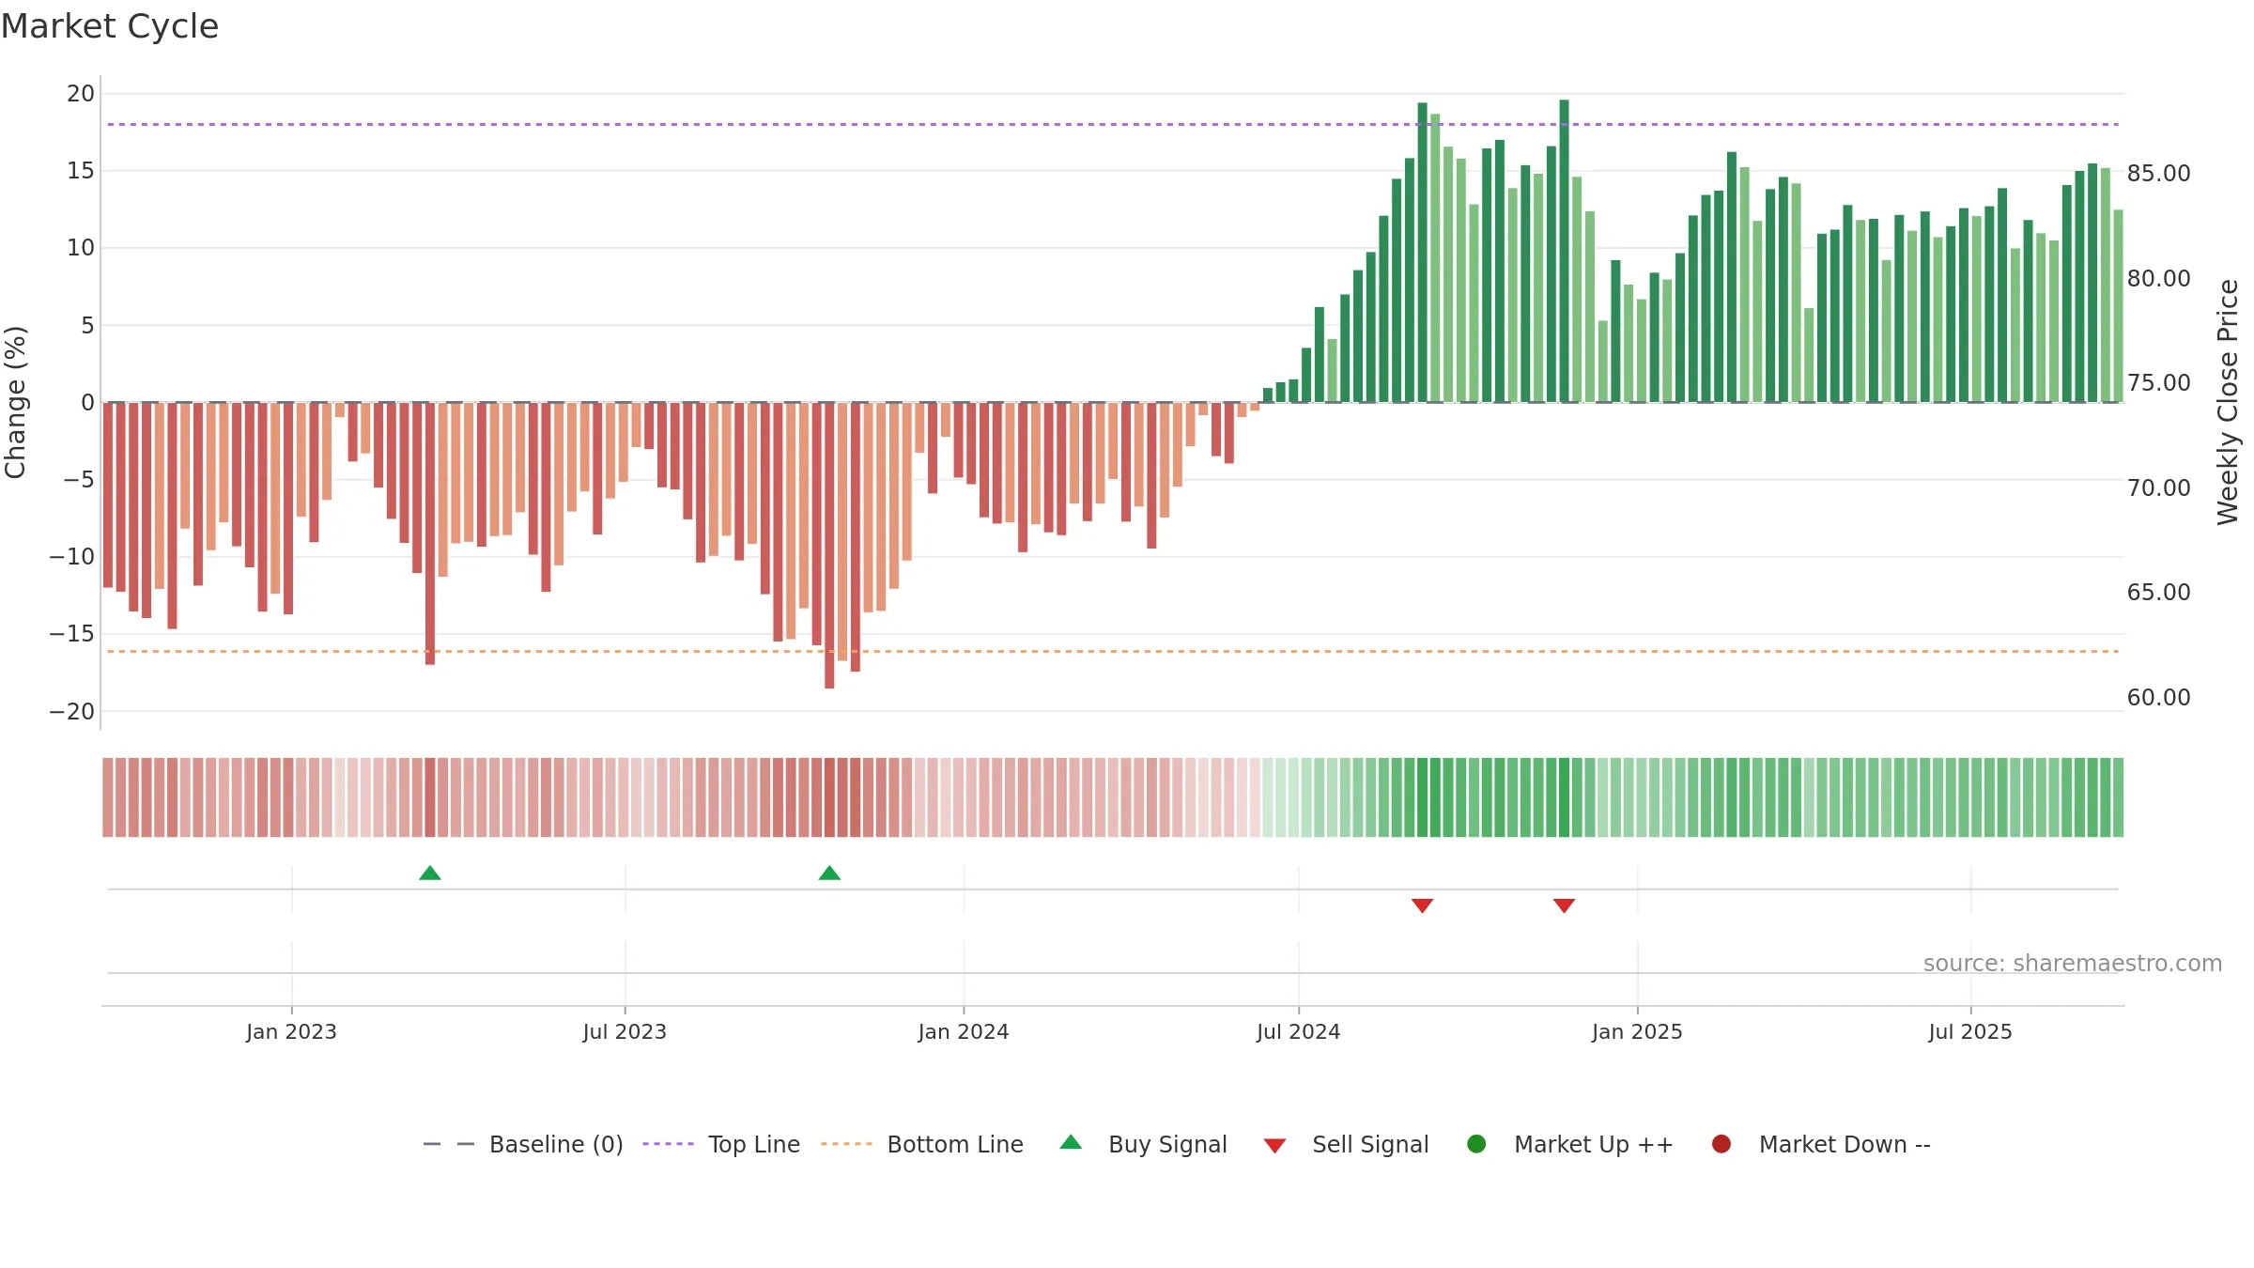Click the 75.00 price tick label
Screen dimensions: 2254x1268
tap(2159, 382)
